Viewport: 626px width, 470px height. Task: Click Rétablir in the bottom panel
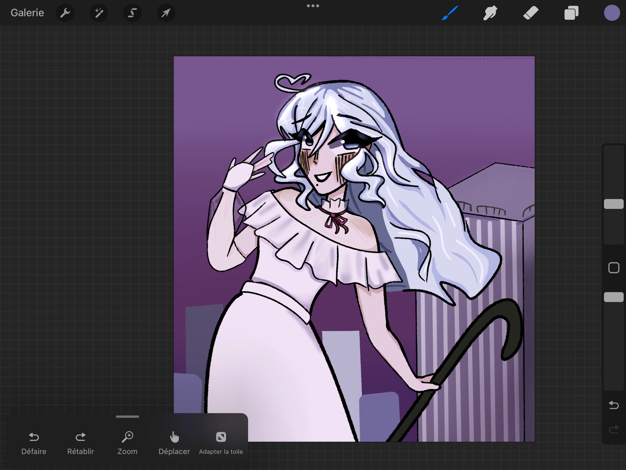pyautogui.click(x=81, y=443)
